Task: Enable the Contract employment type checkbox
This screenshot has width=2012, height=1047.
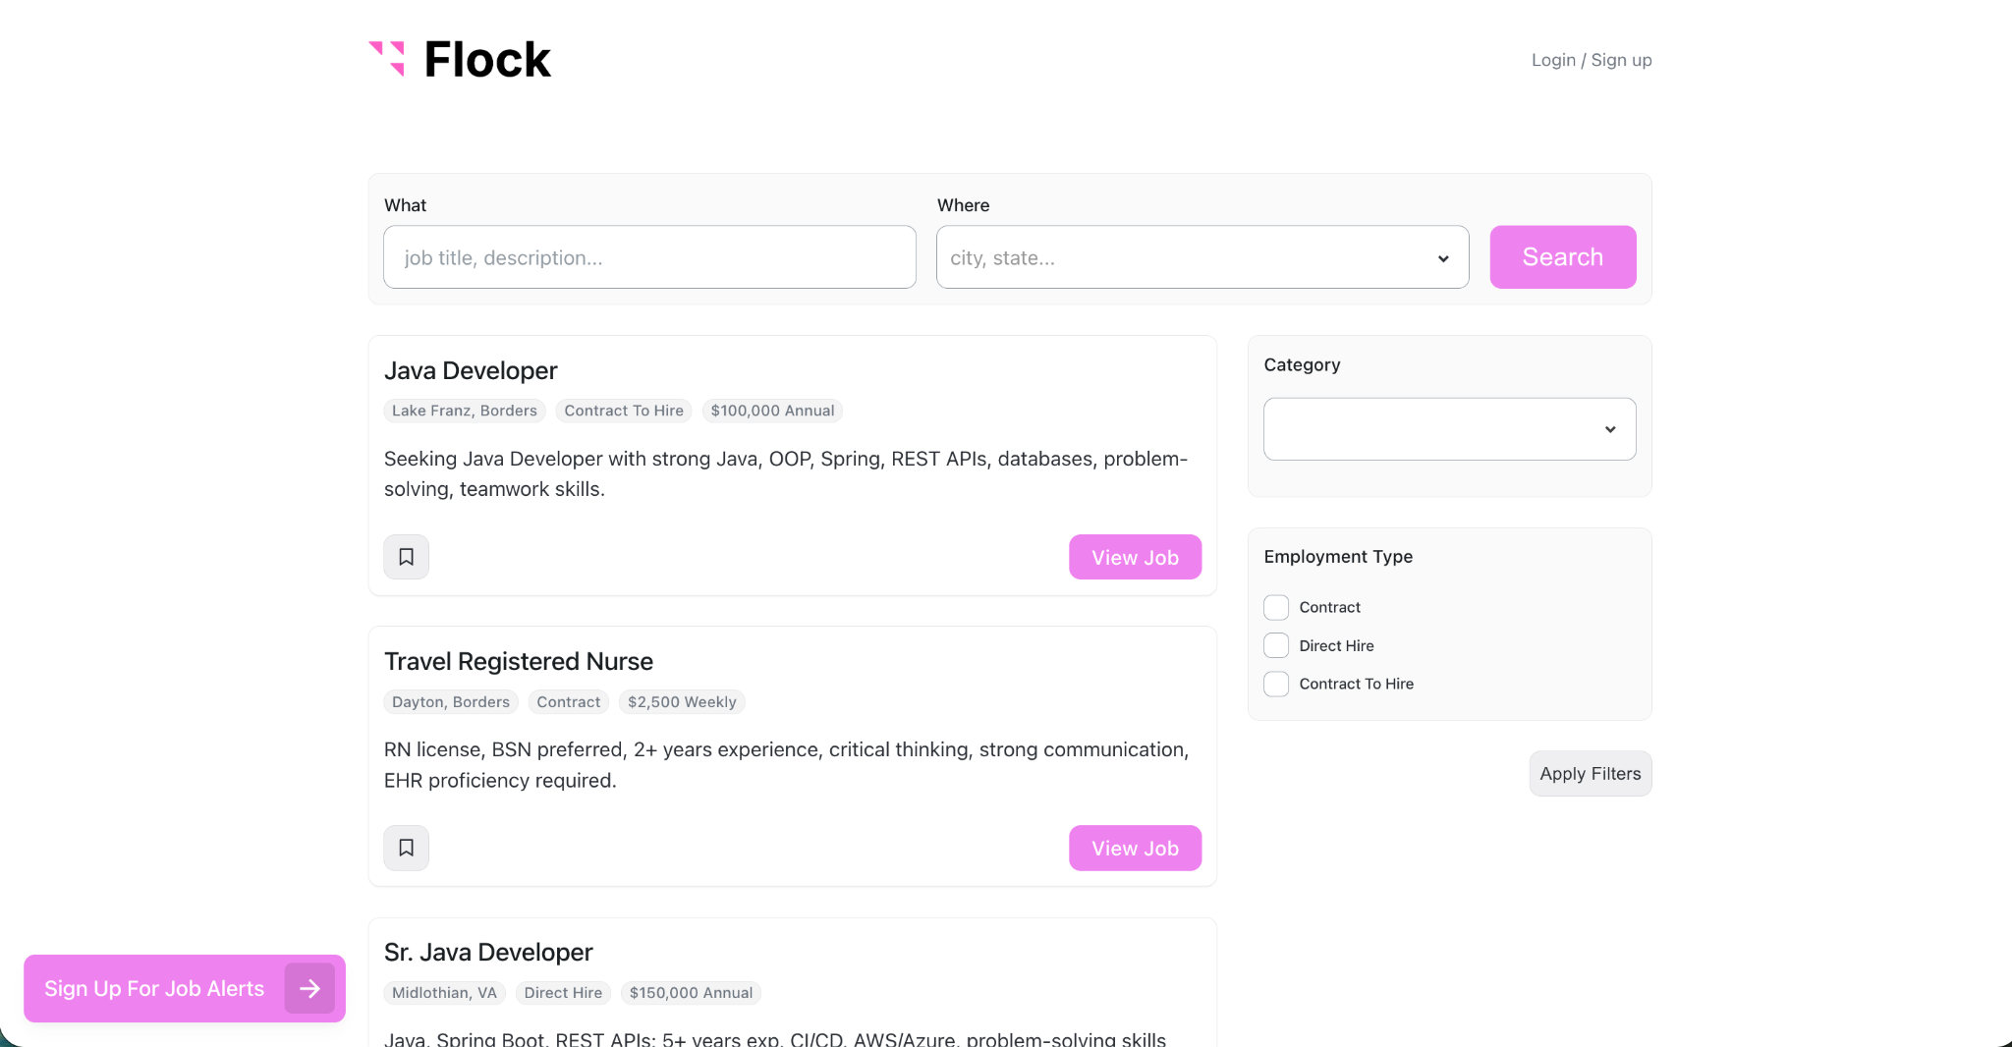Action: [x=1276, y=607]
